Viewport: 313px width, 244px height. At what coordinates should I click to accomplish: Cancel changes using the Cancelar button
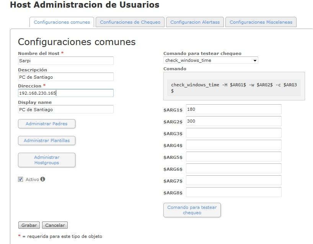coord(55,225)
